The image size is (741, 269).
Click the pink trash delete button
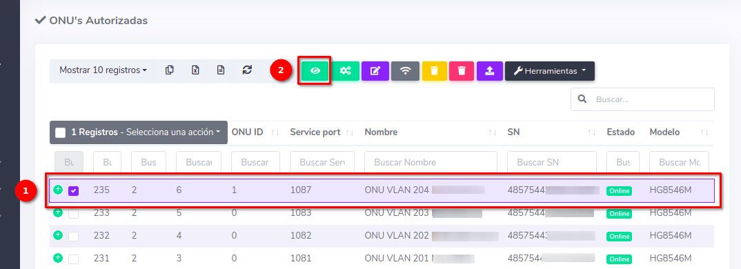point(462,71)
